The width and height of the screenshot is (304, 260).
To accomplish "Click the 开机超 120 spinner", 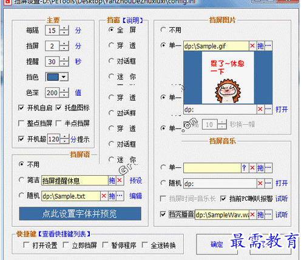I will point(65,139).
